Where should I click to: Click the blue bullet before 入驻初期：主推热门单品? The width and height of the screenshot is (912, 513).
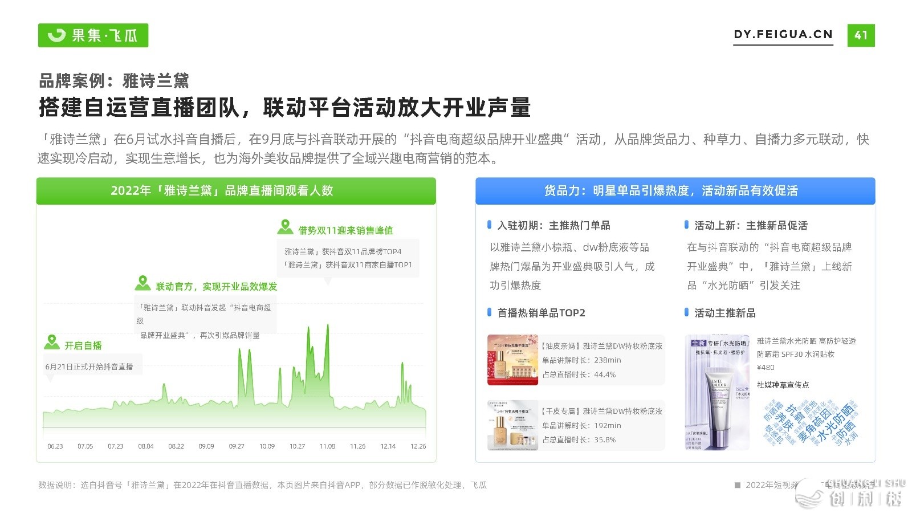489,225
